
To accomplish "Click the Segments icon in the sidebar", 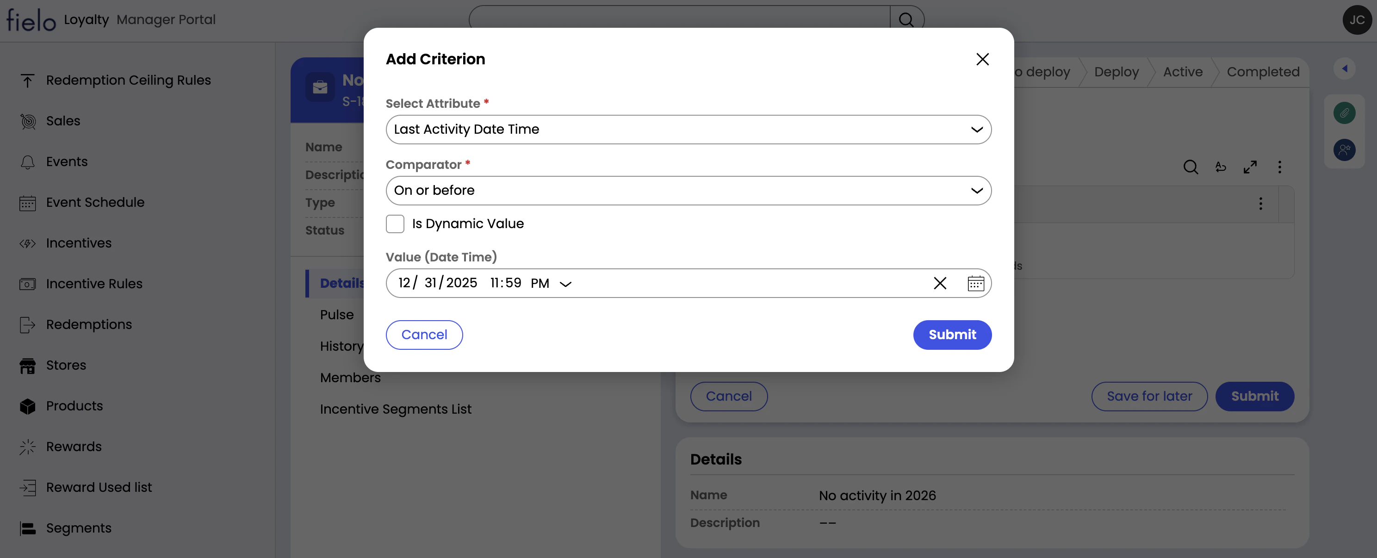I will click(x=27, y=527).
